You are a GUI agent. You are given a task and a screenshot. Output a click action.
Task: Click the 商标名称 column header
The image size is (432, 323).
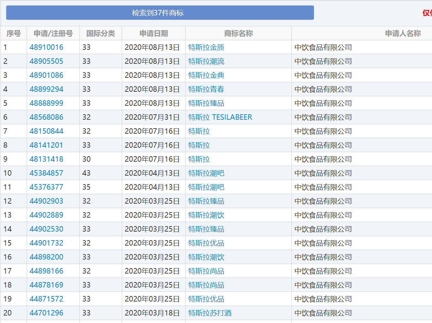coord(238,33)
